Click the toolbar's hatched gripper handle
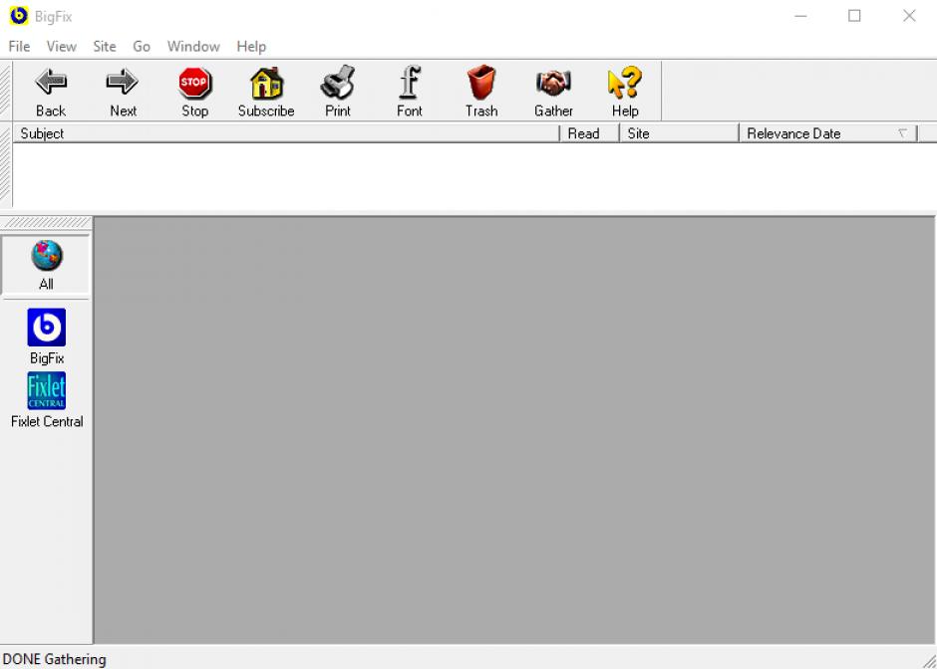Image resolution: width=937 pixels, height=669 pixels. (5, 91)
